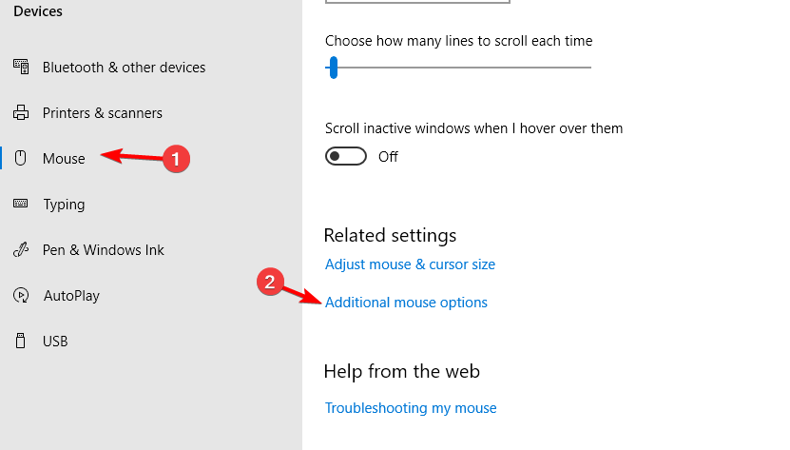Open Troubleshooting my mouse link
This screenshot has height=450, width=790.
click(x=411, y=407)
